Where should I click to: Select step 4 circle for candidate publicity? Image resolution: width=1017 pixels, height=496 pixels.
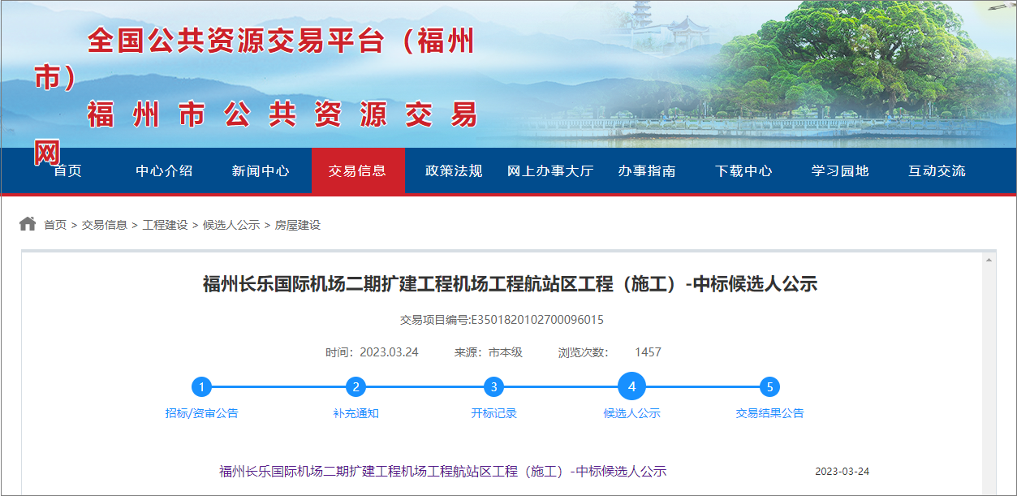[x=631, y=387]
